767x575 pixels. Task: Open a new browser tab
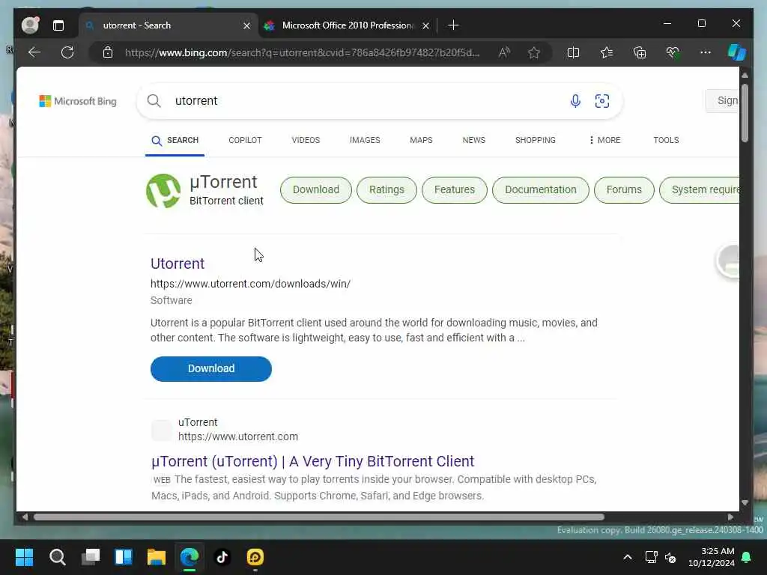click(453, 25)
